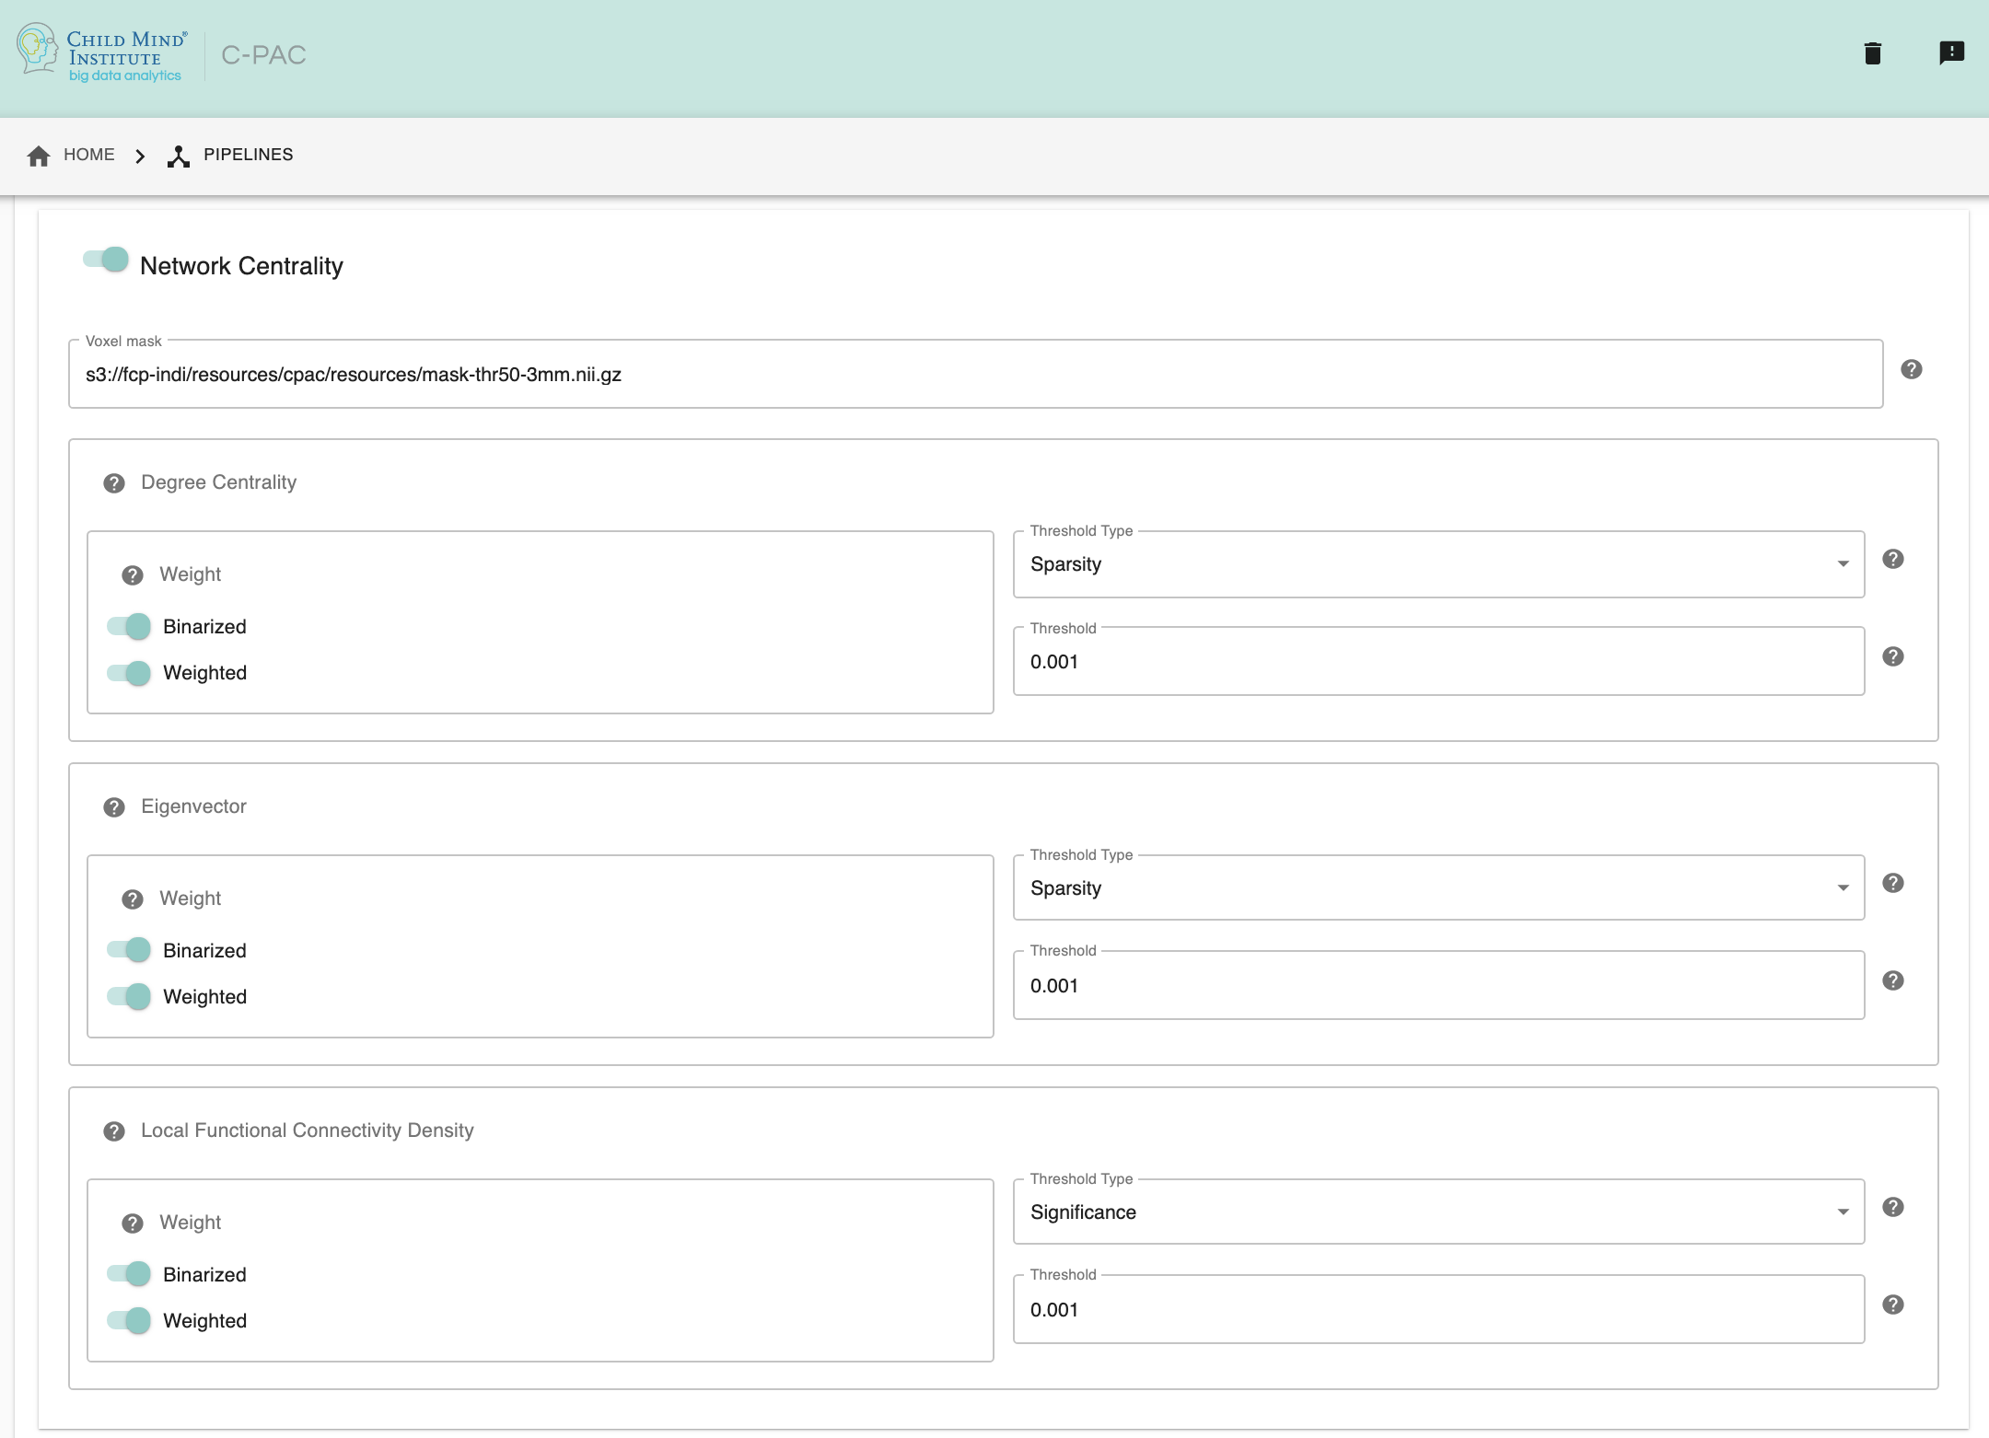The width and height of the screenshot is (1989, 1438).
Task: Click the pipelines icon in the breadcrumb
Action: [179, 155]
